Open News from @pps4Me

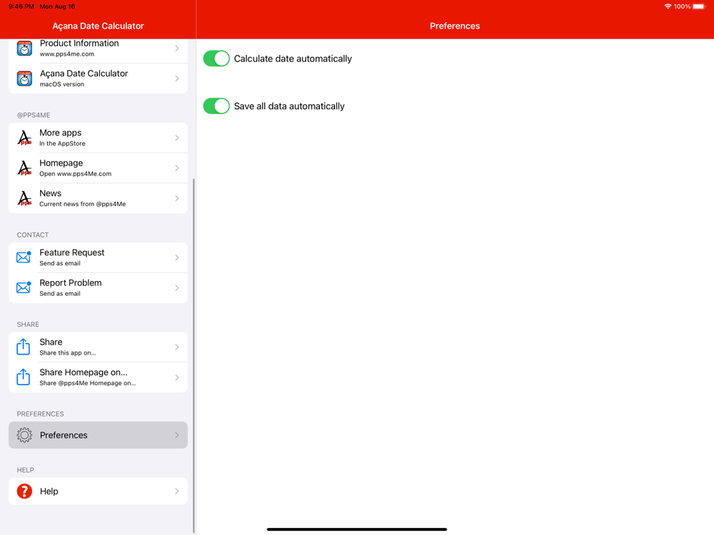pos(98,198)
